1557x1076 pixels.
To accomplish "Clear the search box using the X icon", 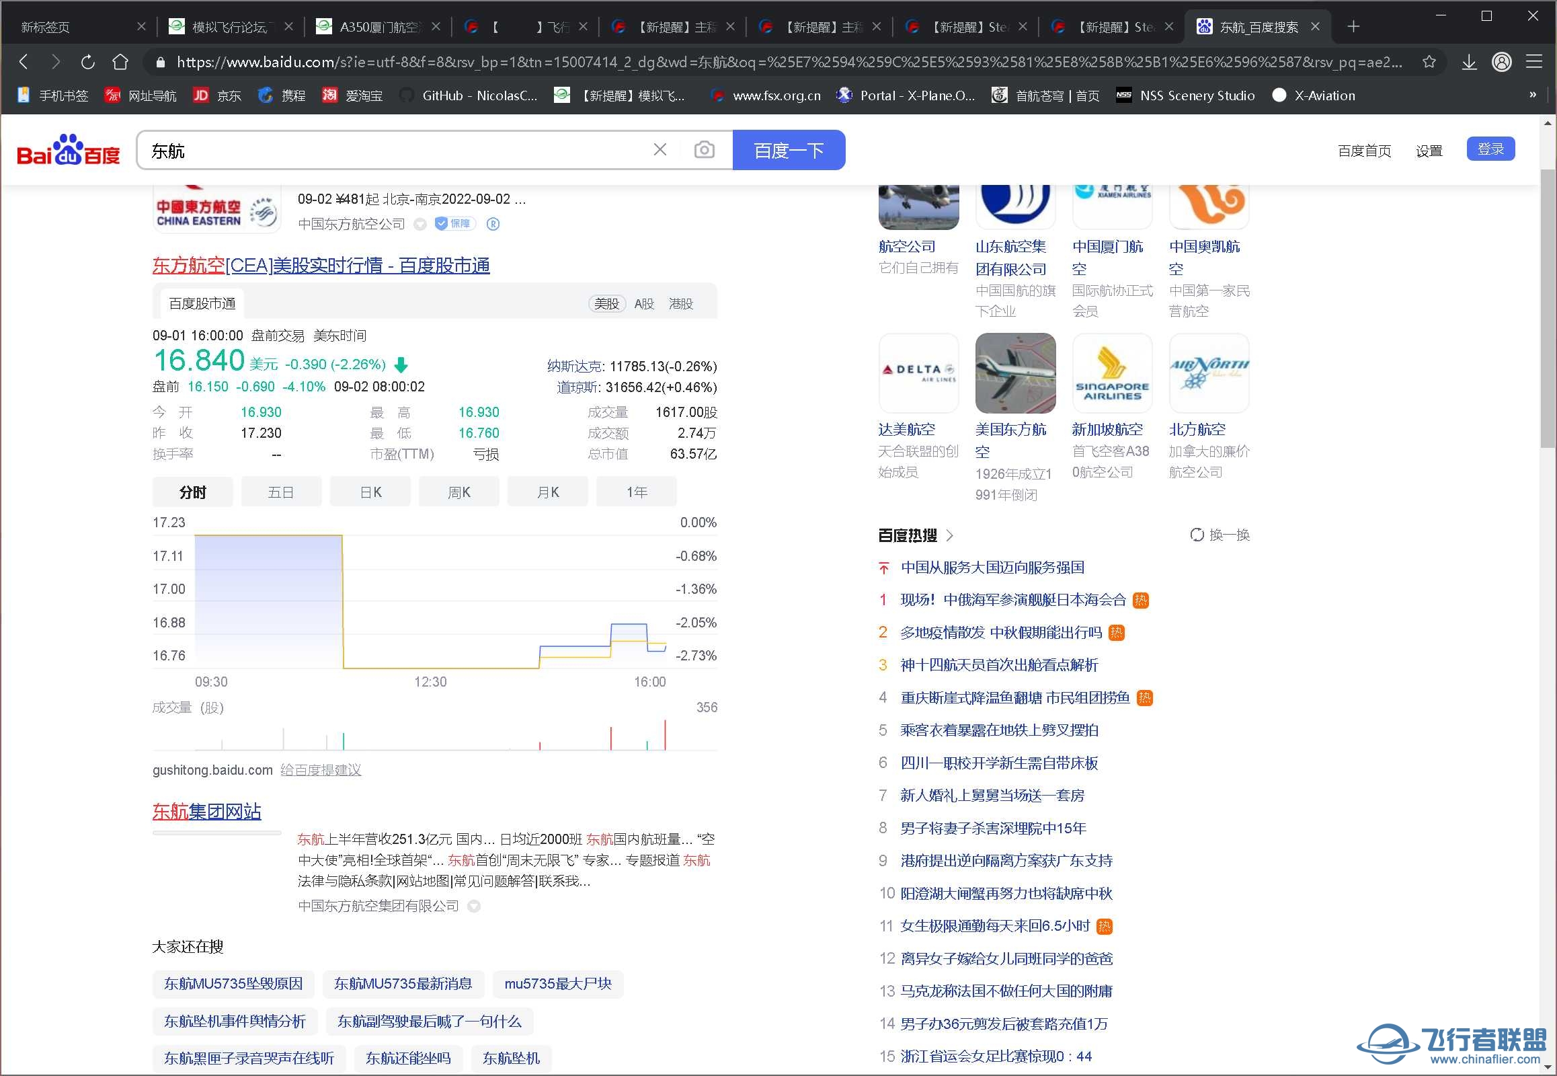I will point(660,149).
